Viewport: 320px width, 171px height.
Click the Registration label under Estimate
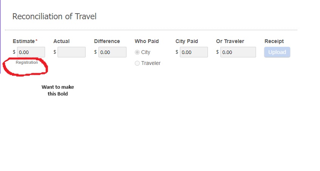[x=27, y=62]
